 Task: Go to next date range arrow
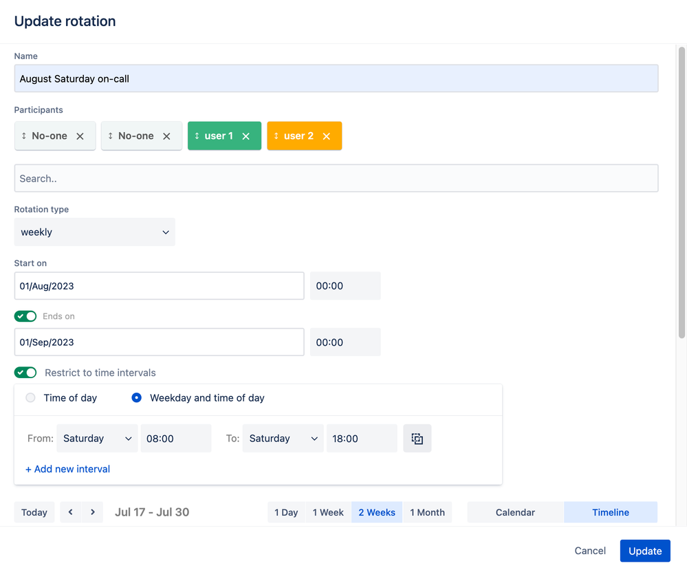coord(92,512)
